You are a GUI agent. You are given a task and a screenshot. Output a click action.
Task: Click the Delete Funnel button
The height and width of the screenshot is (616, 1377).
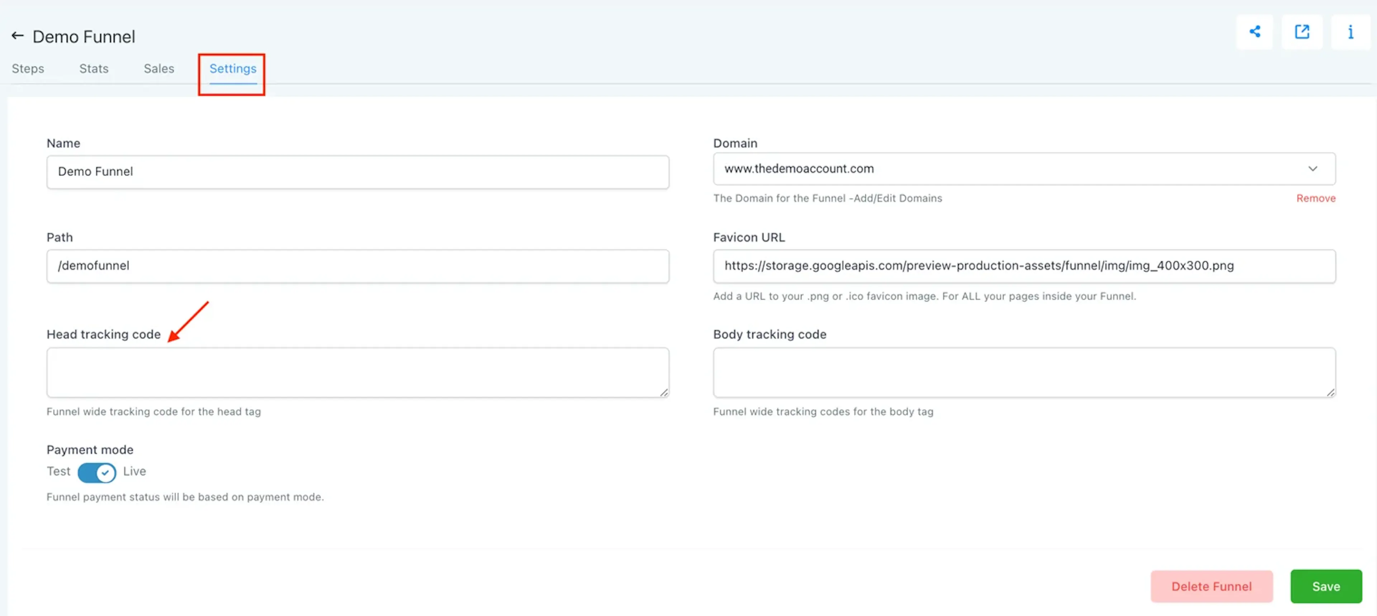click(x=1211, y=586)
